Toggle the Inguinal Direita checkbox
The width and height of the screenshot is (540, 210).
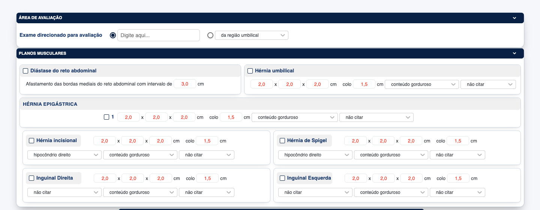31,178
